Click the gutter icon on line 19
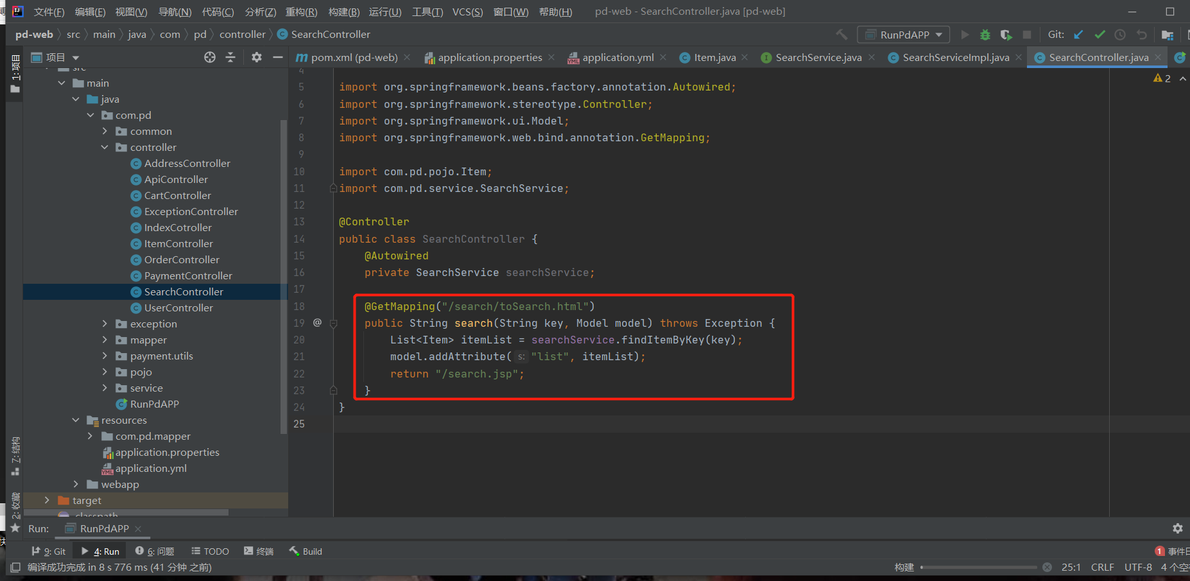1190x581 pixels. pyautogui.click(x=317, y=322)
